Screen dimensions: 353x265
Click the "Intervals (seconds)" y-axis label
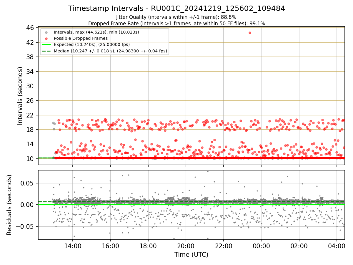click(20, 96)
